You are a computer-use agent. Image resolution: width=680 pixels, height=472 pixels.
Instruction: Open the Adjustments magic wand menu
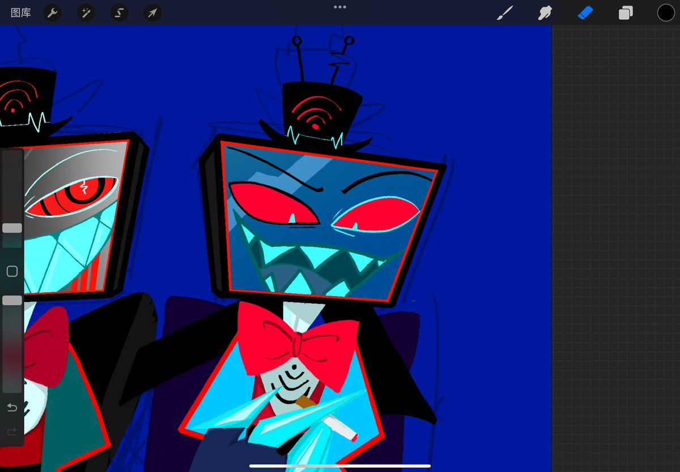point(86,13)
